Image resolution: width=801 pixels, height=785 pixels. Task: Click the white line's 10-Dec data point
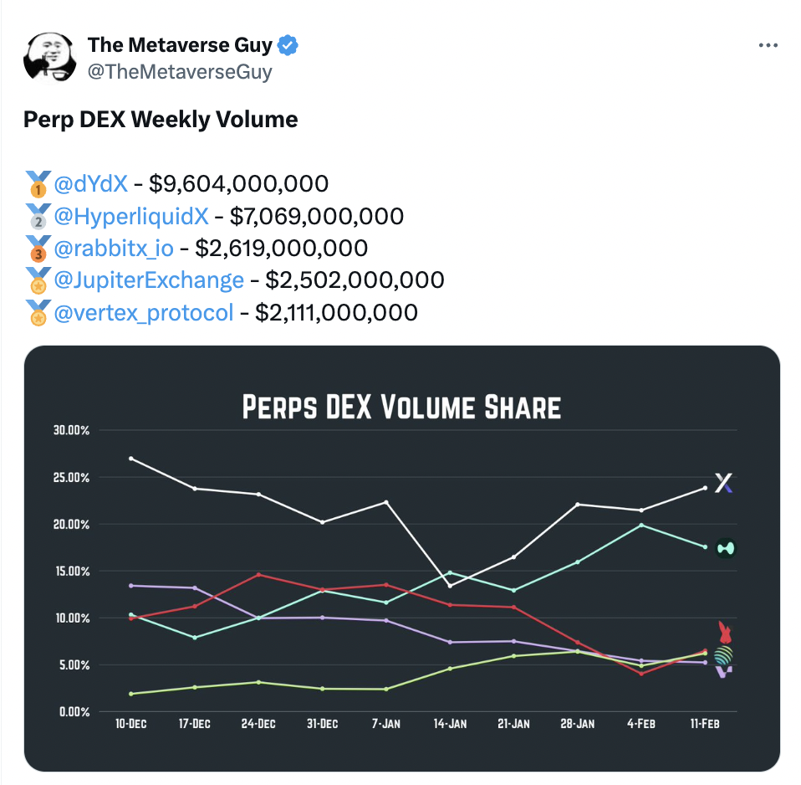(x=131, y=459)
